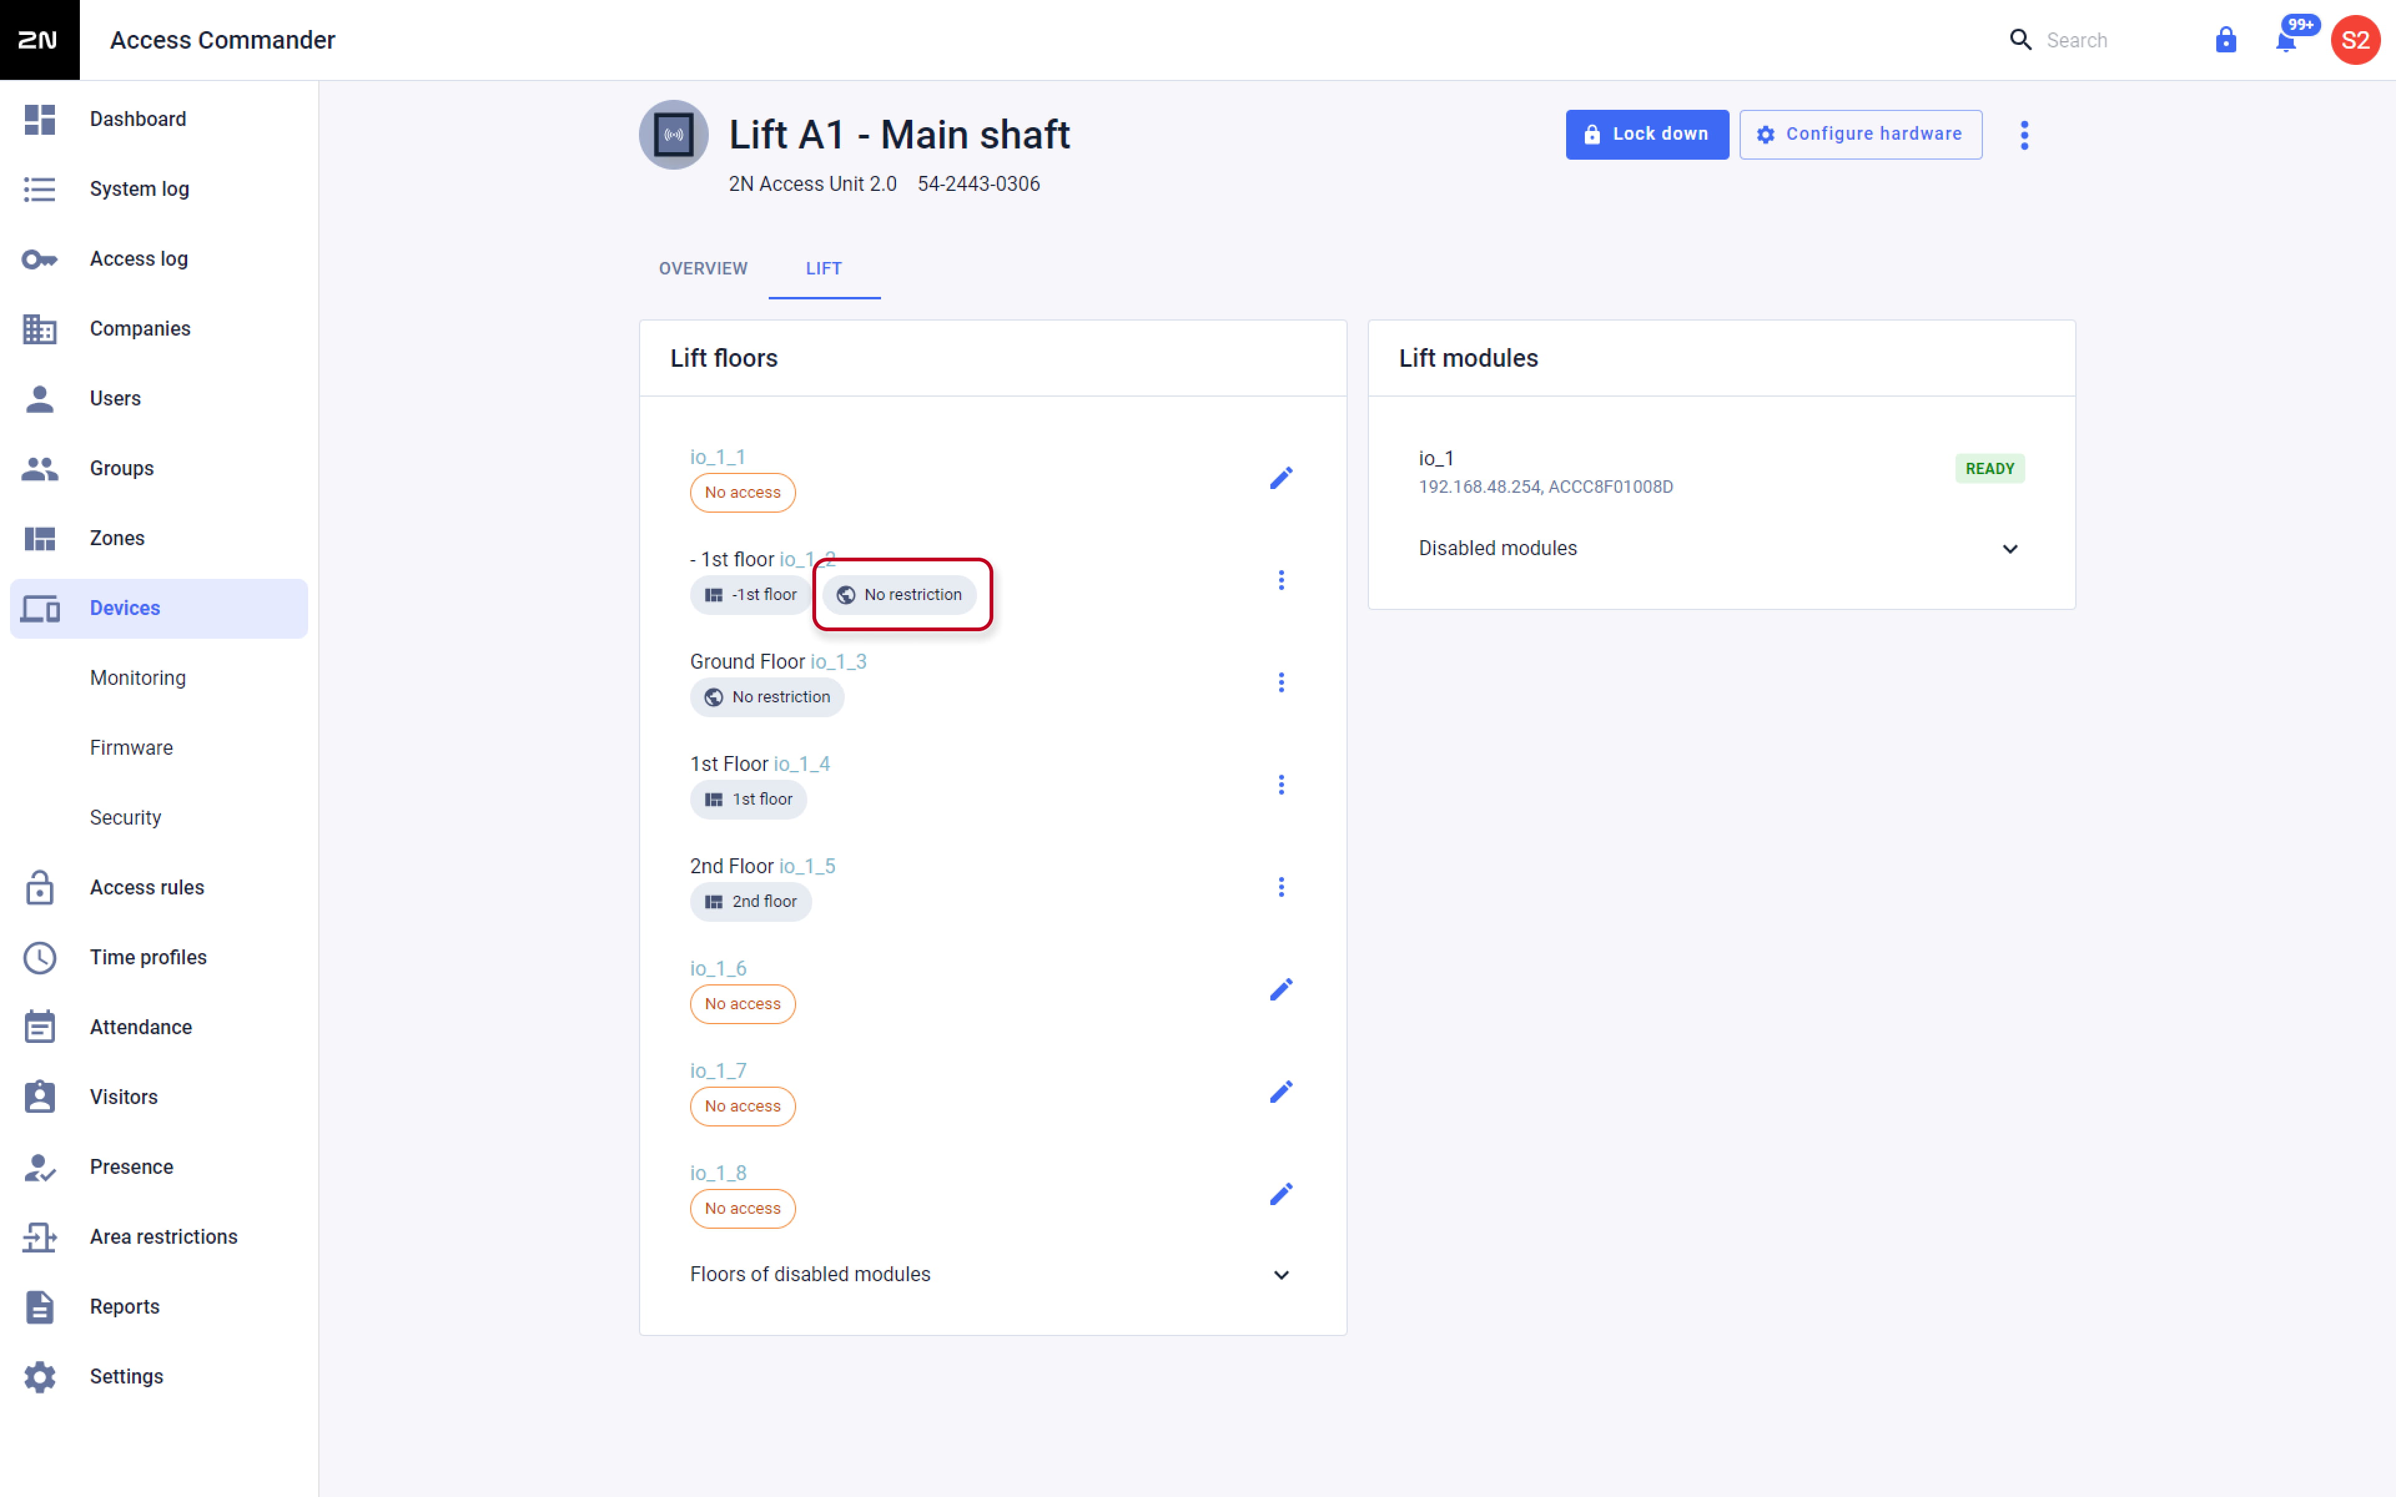
Task: Click the 2nd floor zone chip
Action: click(x=751, y=902)
